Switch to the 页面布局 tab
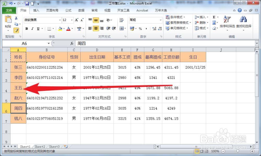Image resolution: width=261 pixels, height=156 pixels. pyautogui.click(x=52, y=10)
